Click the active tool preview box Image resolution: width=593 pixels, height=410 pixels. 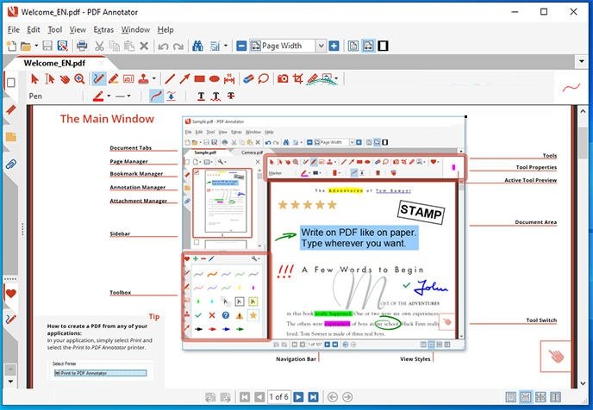point(571,88)
